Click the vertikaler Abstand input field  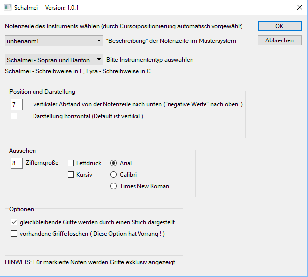tap(16, 104)
